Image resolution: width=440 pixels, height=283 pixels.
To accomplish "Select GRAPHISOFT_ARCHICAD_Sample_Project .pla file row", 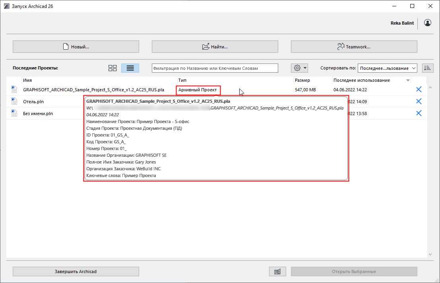I will click(x=217, y=90).
